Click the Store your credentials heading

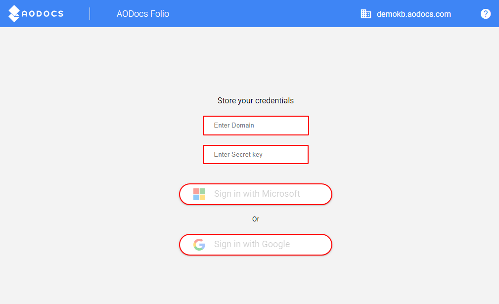point(255,100)
